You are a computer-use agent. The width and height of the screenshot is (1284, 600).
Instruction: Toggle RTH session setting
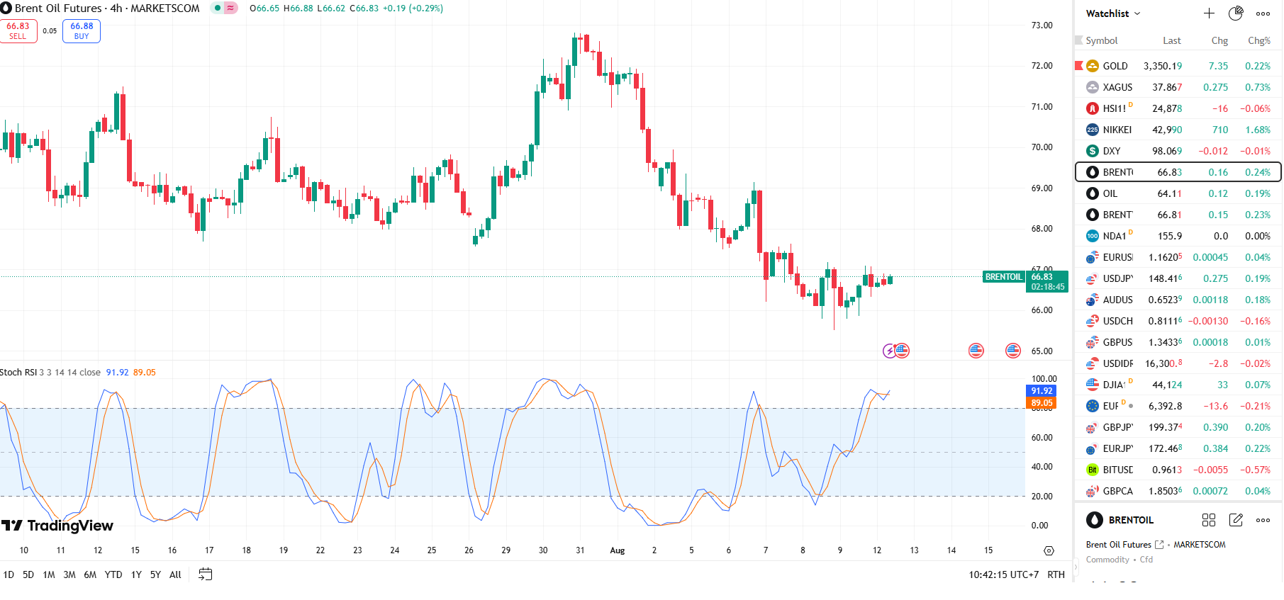[x=1056, y=574]
